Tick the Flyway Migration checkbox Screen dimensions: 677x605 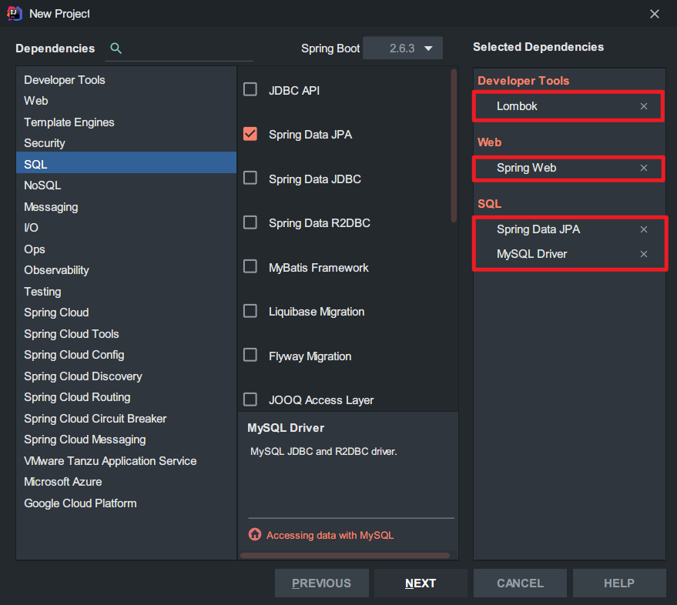tap(250, 355)
